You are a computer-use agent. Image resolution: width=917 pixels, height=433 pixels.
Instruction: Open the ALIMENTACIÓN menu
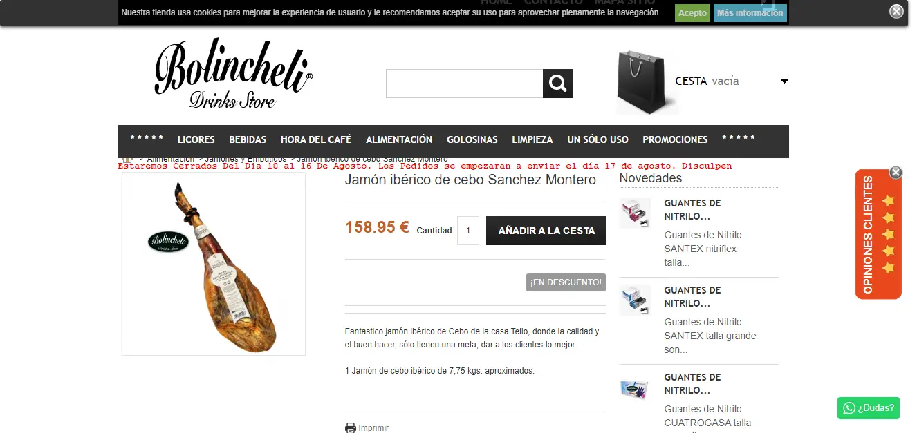tap(399, 139)
